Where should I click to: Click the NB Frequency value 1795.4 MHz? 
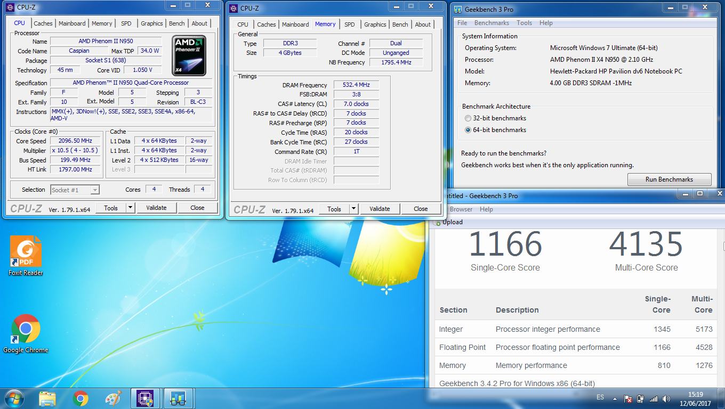(x=396, y=62)
